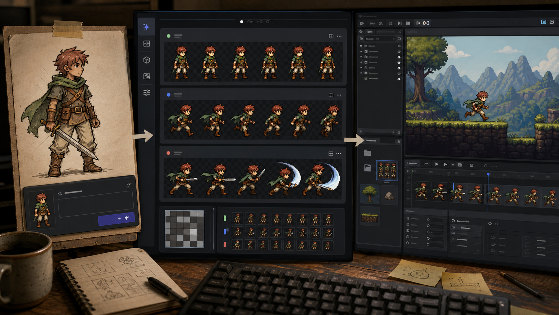
Task: Click grid view icon on blue run row
Action: tap(331, 95)
